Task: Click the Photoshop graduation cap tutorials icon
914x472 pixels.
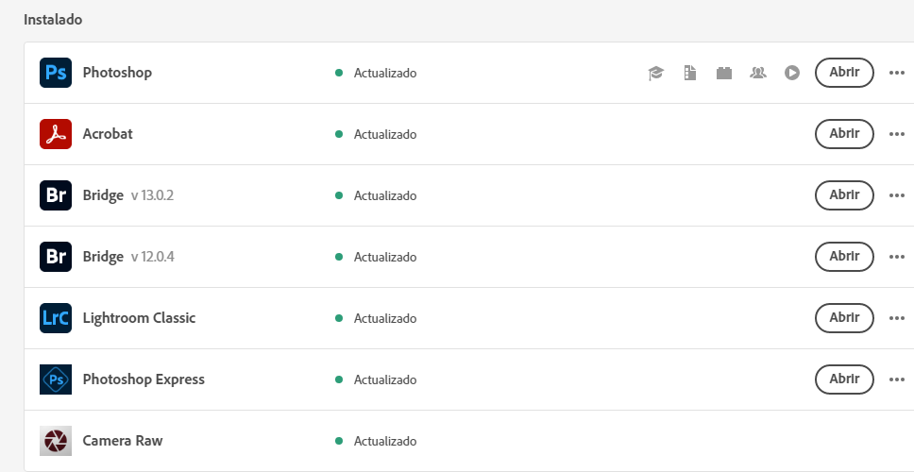Action: pyautogui.click(x=656, y=73)
